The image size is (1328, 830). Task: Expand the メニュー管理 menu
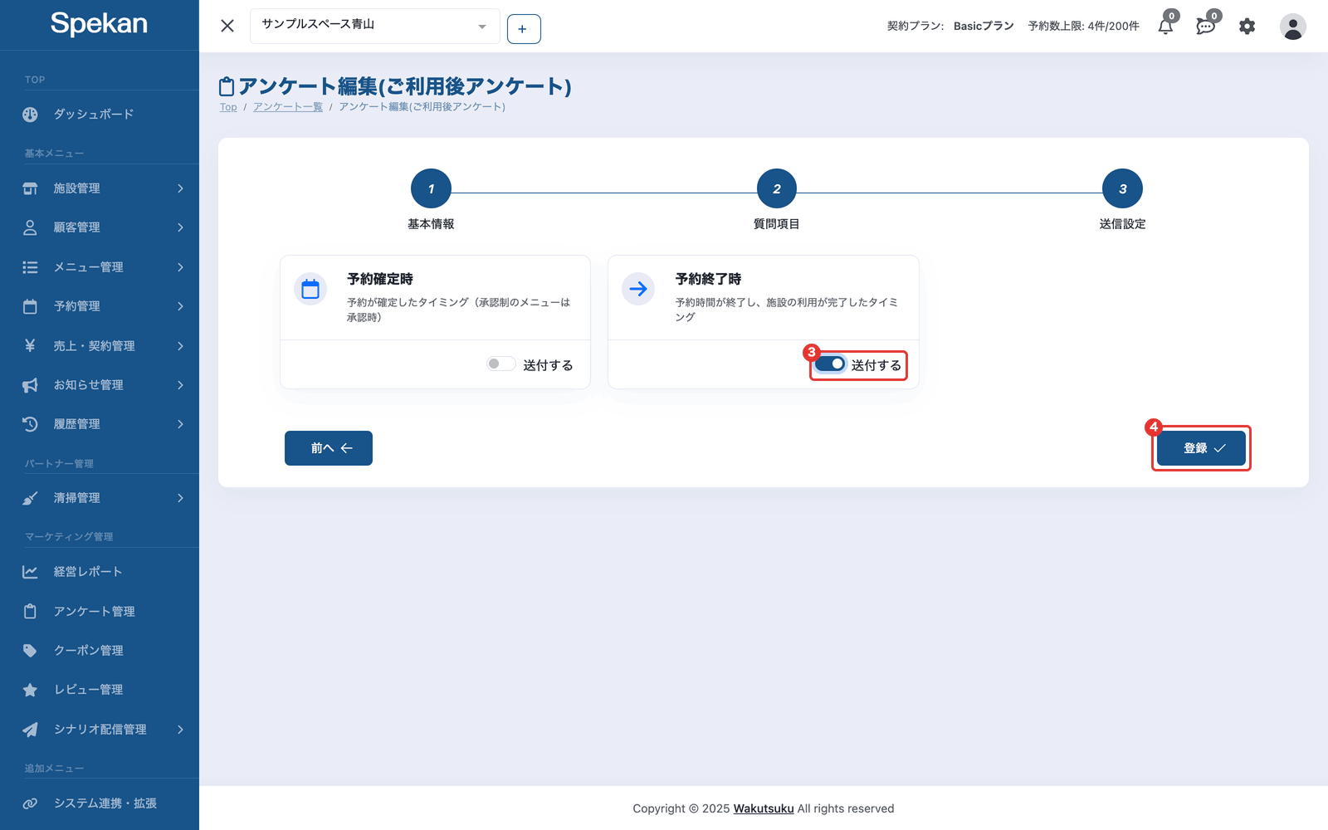pos(100,267)
